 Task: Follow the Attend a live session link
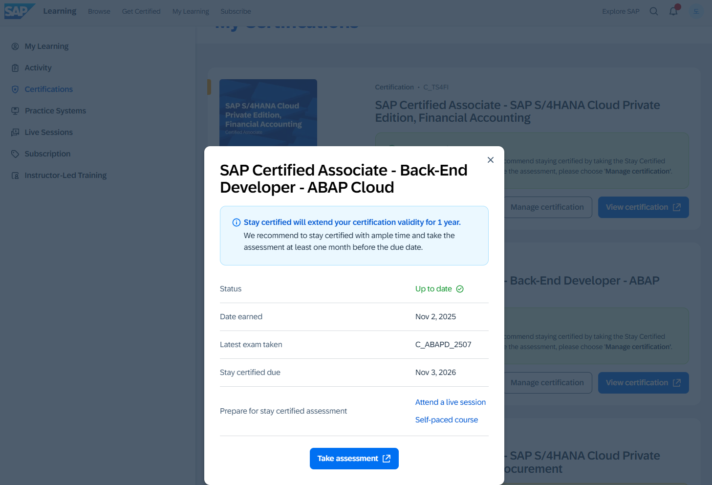click(x=450, y=402)
